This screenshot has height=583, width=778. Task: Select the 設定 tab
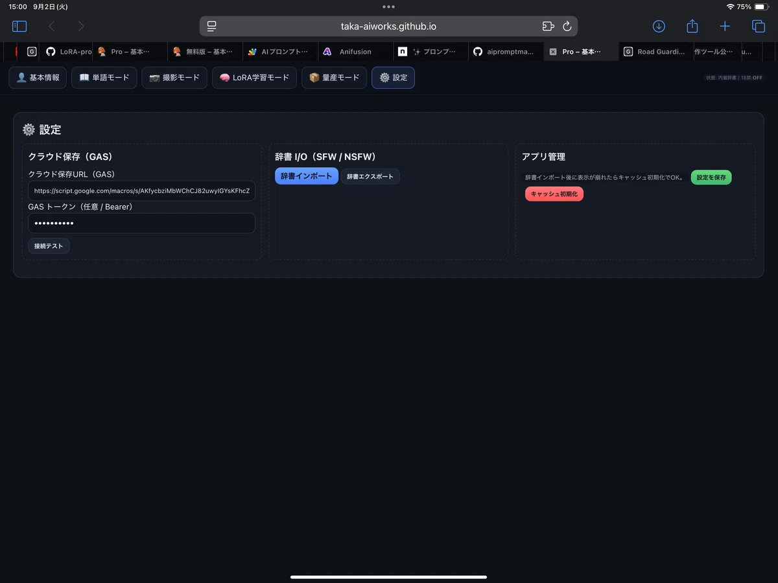pos(393,78)
